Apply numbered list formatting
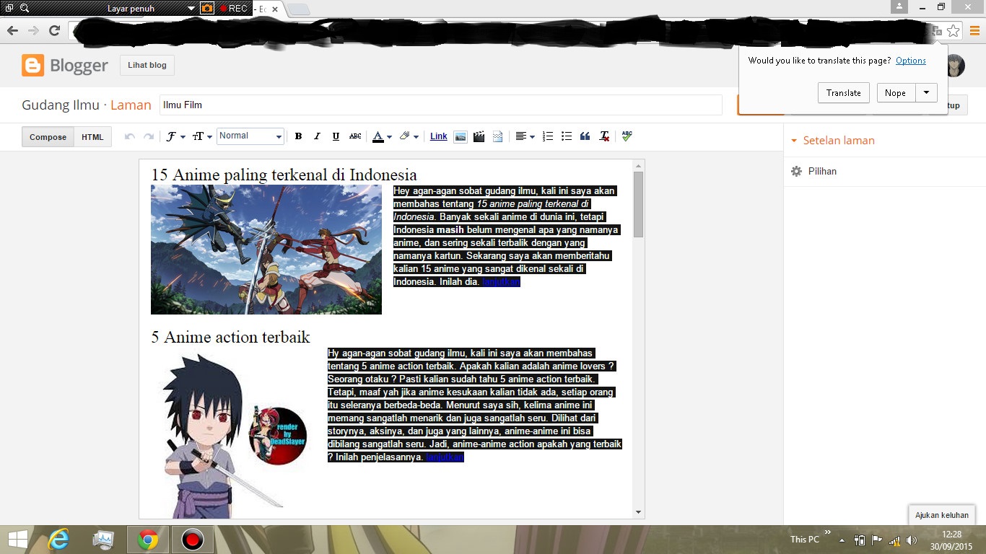Screen dimensions: 986x554 (x=548, y=136)
